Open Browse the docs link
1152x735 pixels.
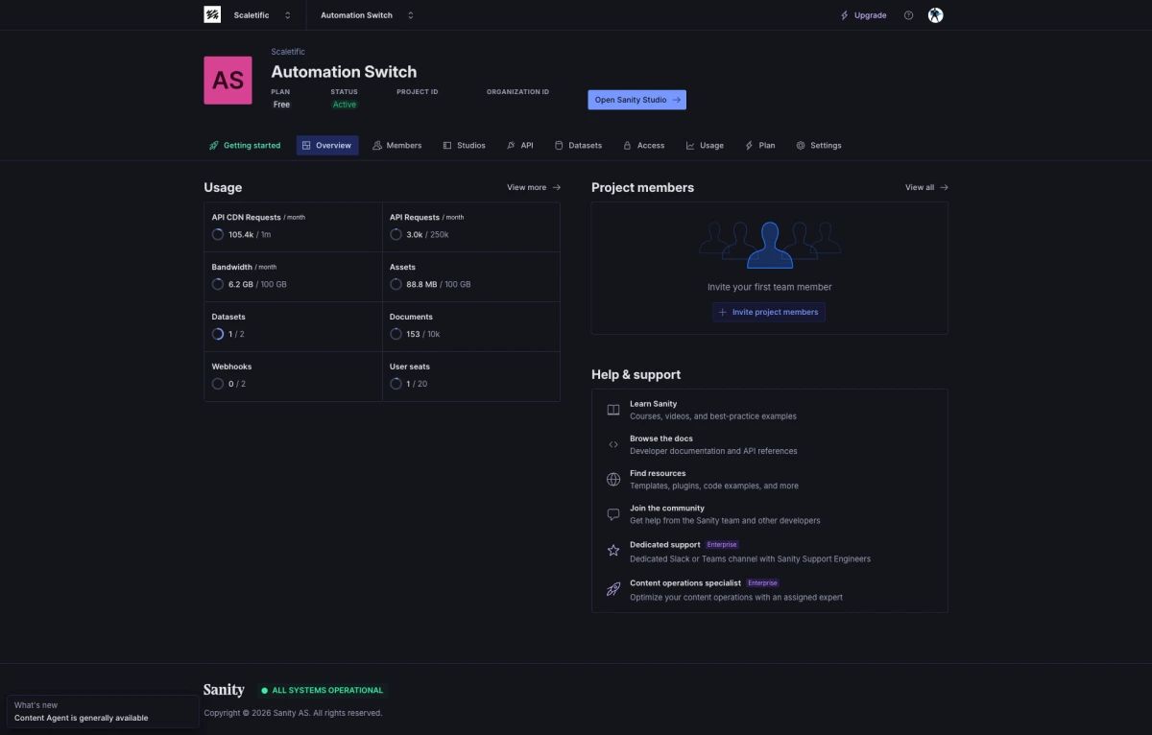click(661, 439)
